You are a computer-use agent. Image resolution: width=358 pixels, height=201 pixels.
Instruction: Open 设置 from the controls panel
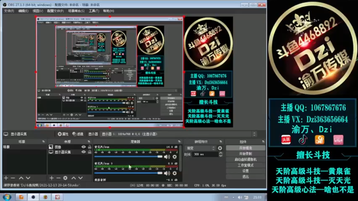click(246, 171)
